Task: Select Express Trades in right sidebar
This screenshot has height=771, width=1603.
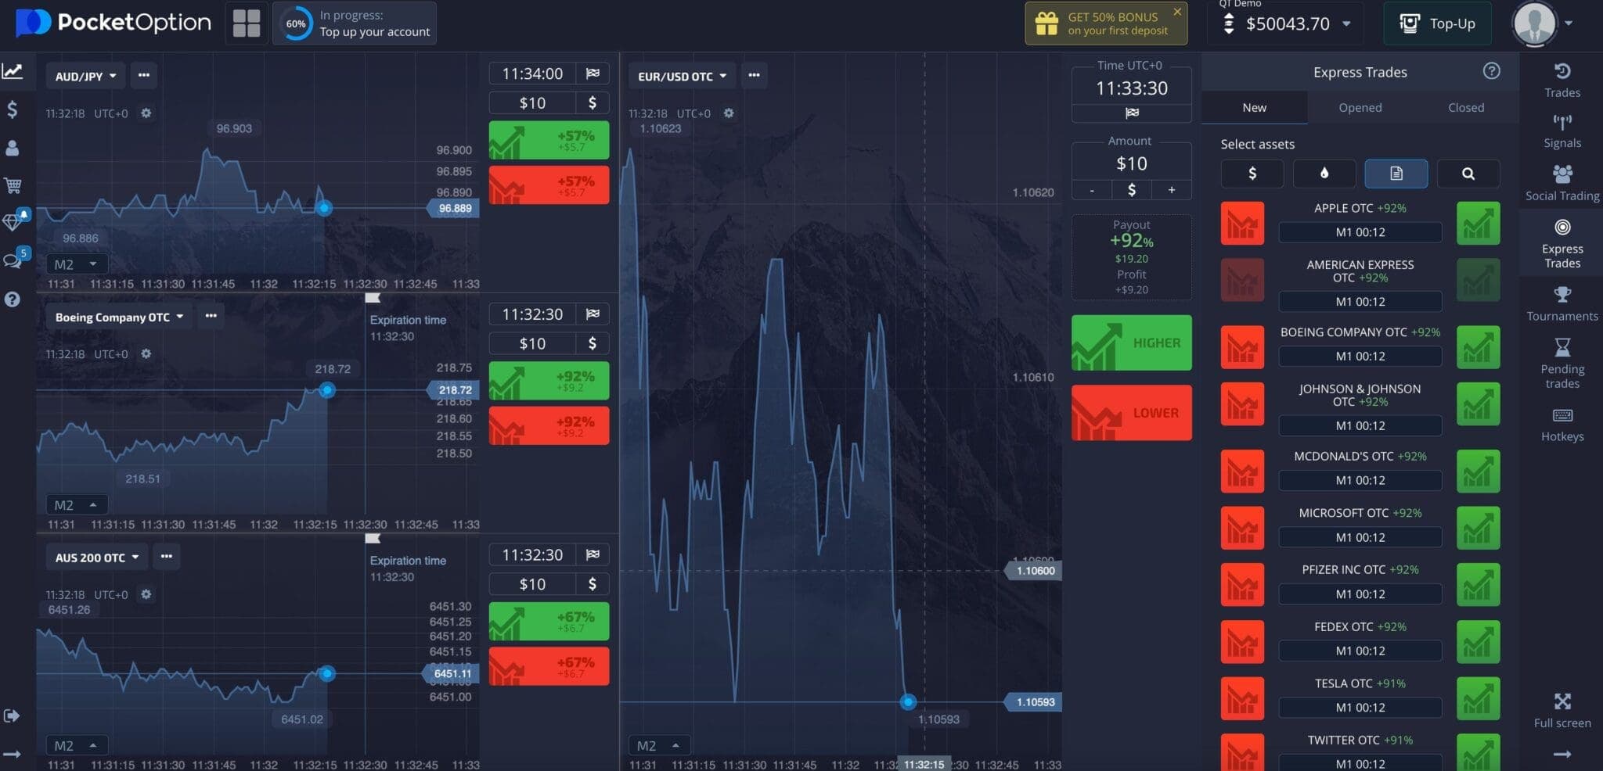Action: click(1562, 243)
